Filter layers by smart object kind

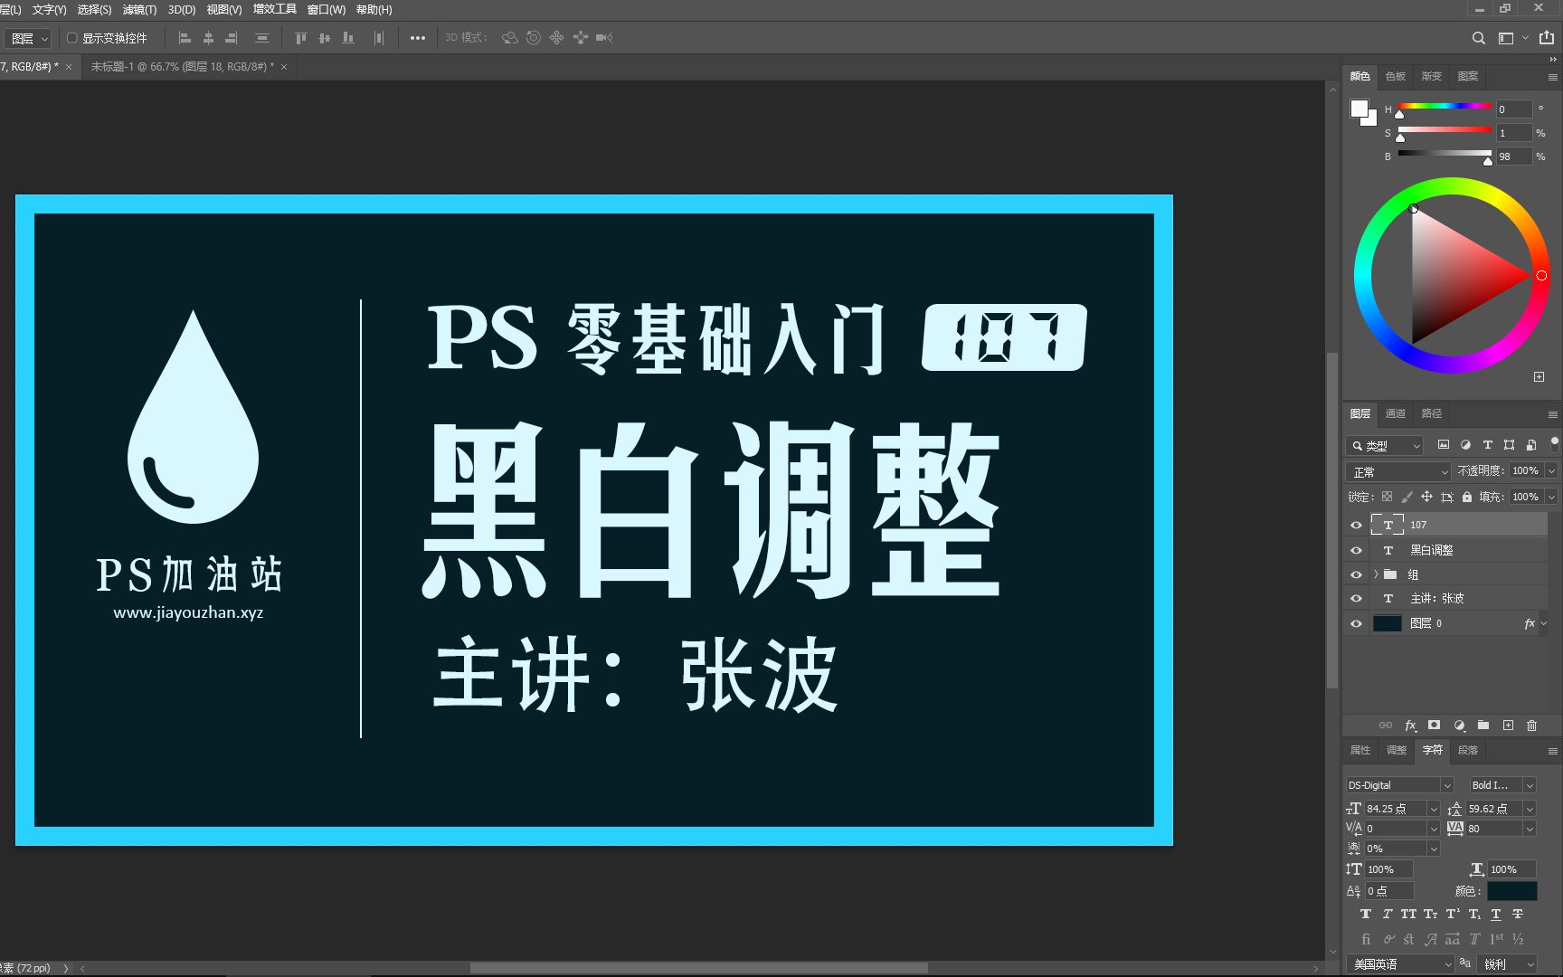[1531, 445]
